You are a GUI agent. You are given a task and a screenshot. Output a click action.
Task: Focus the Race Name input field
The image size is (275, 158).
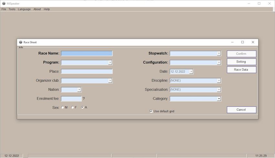87,53
